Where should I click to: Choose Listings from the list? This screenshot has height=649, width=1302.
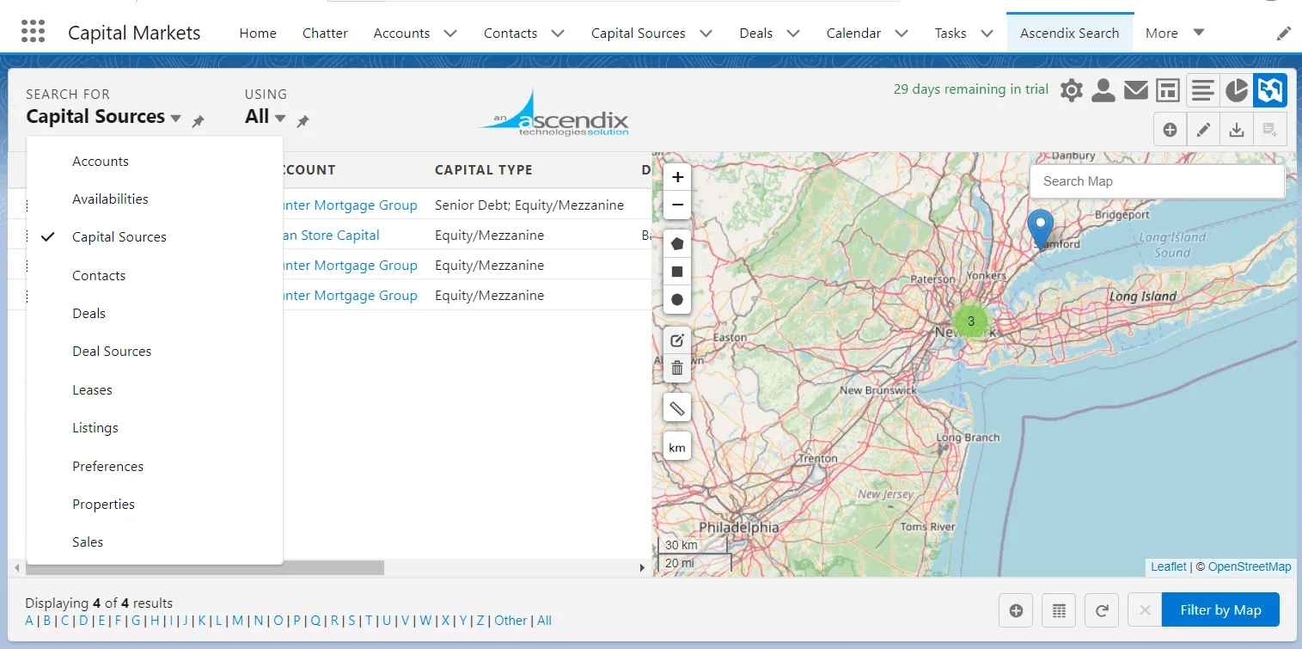coord(155,428)
